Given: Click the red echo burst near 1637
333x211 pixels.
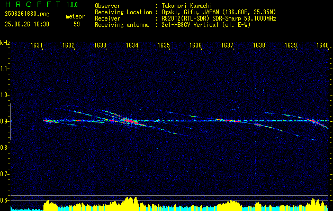Looking at the screenshot, I should click(x=230, y=121).
